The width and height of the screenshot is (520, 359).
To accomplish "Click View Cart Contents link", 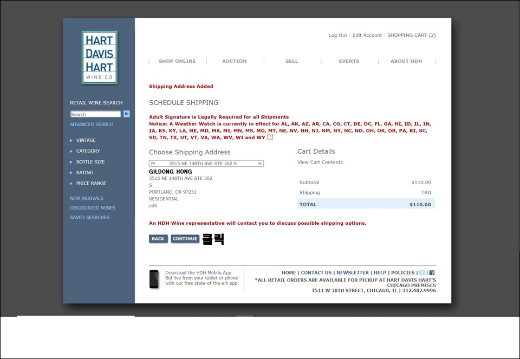I will (320, 162).
